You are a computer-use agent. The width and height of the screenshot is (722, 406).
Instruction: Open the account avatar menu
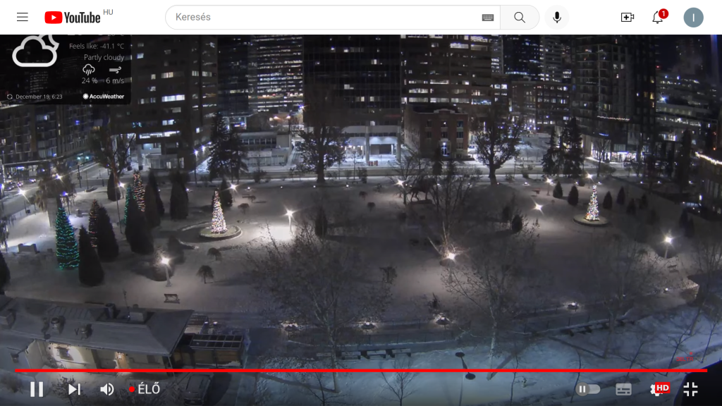tap(693, 17)
